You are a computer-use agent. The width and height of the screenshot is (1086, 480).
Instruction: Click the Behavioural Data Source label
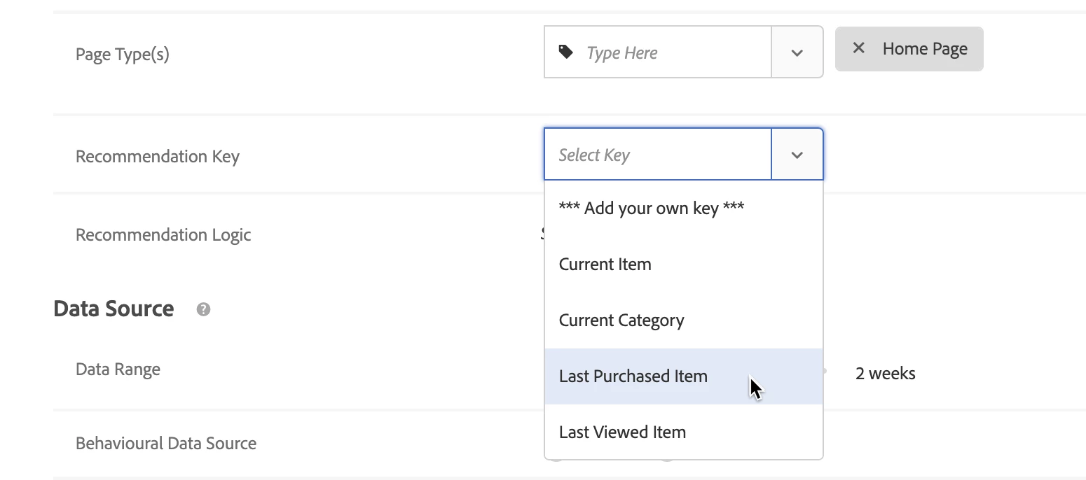click(166, 443)
